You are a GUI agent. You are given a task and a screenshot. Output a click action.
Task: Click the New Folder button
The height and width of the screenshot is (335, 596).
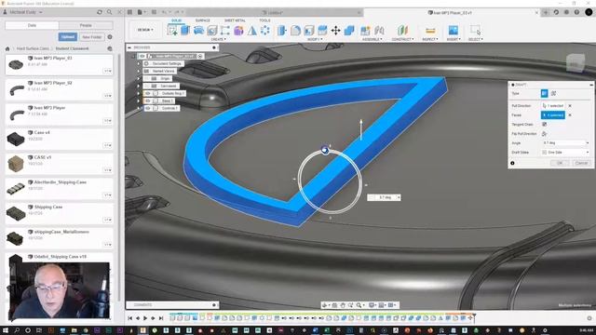click(x=91, y=37)
